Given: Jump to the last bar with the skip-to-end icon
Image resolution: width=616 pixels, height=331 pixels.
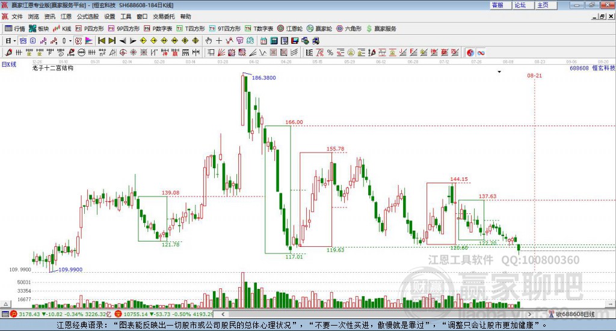Looking at the screenshot, I should pos(112,41).
